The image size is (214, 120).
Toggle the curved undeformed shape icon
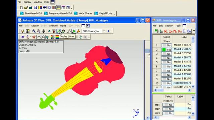tap(43, 37)
